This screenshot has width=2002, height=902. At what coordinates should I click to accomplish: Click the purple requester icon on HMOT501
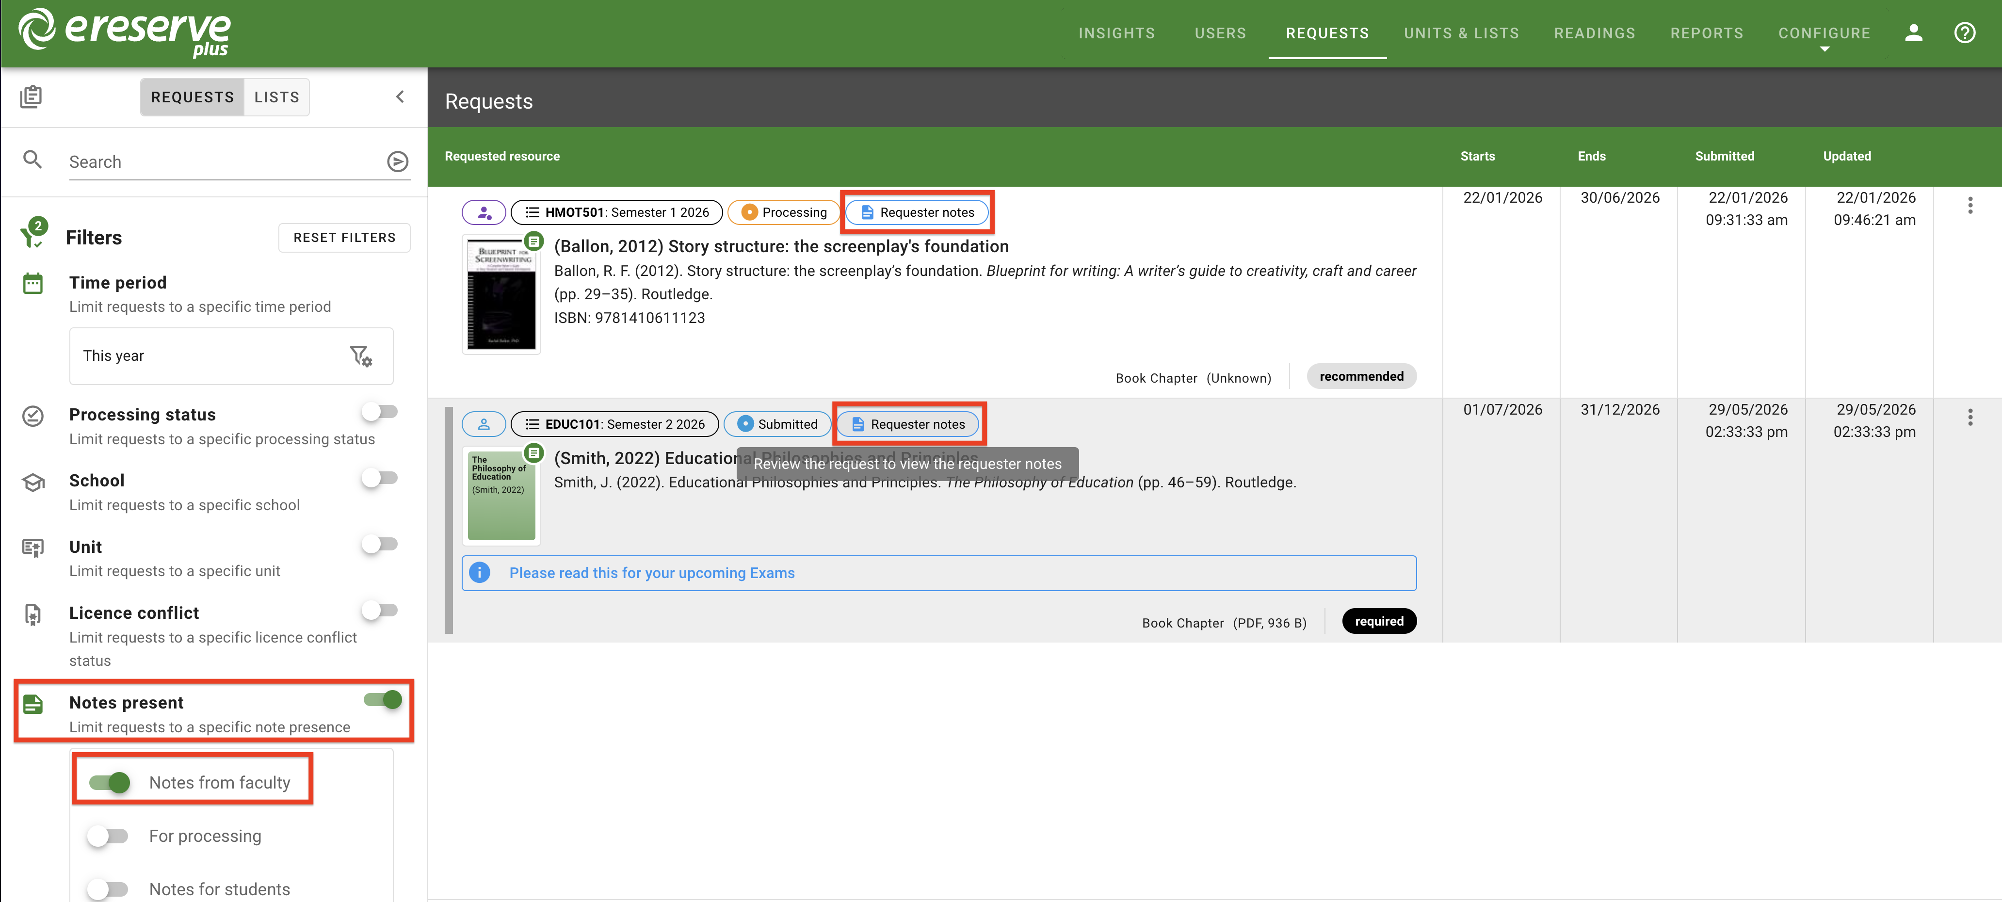pyautogui.click(x=484, y=212)
